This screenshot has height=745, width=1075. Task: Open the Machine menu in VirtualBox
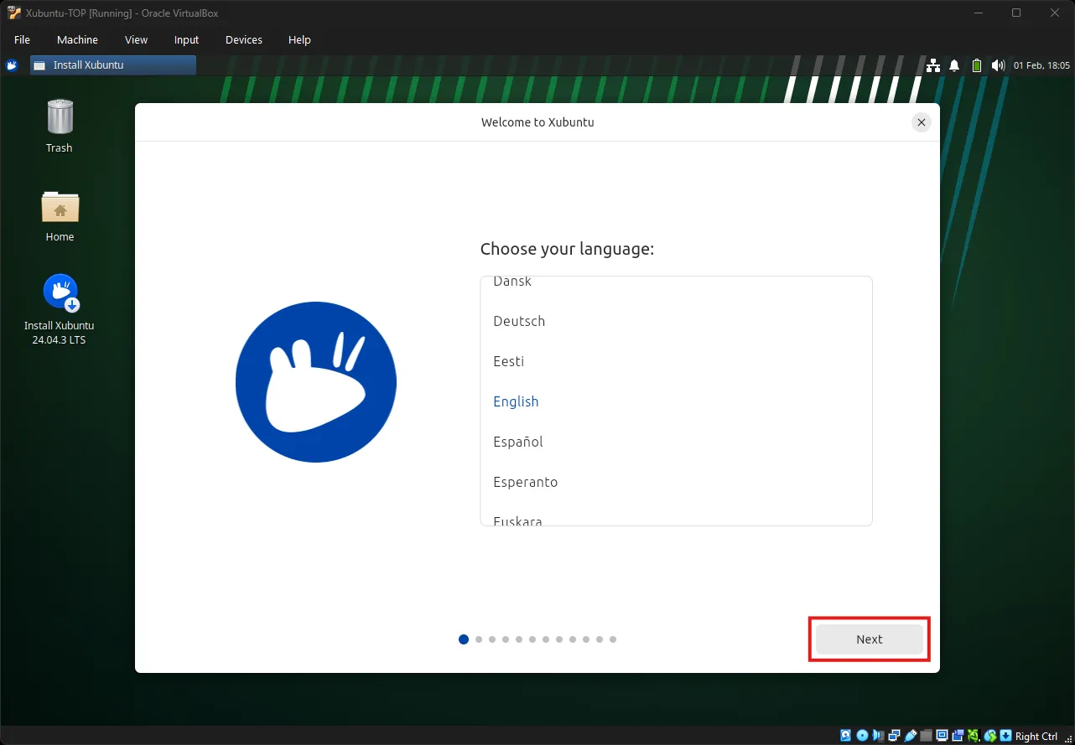point(77,39)
